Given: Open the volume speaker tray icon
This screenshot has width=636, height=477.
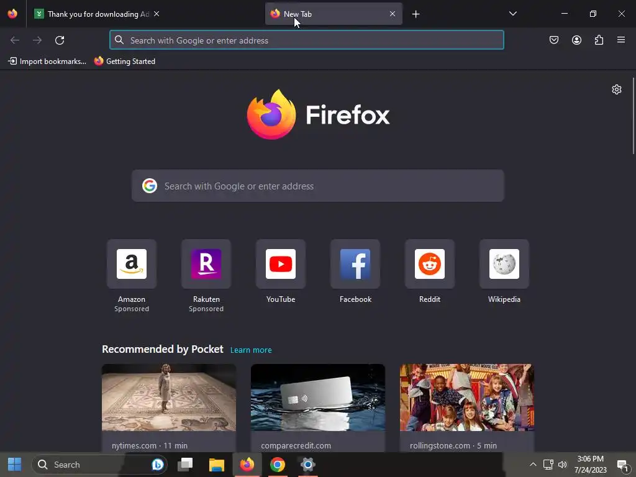Looking at the screenshot, I should click(562, 465).
